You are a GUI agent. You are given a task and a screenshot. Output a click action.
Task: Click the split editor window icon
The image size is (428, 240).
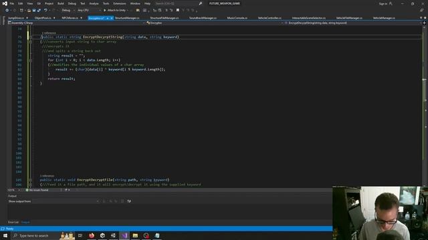pos(424,23)
